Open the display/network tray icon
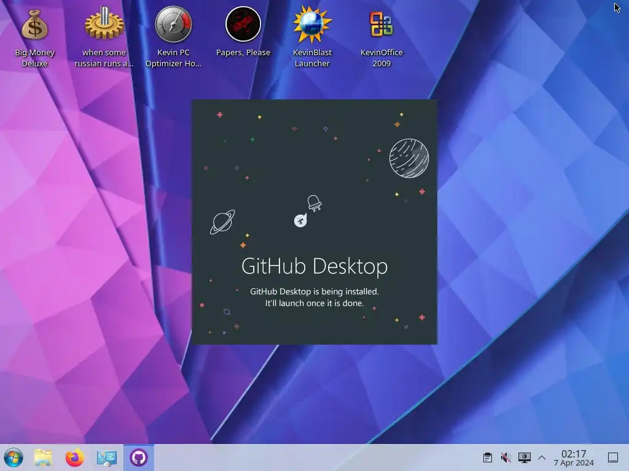The image size is (629, 471). point(525,458)
